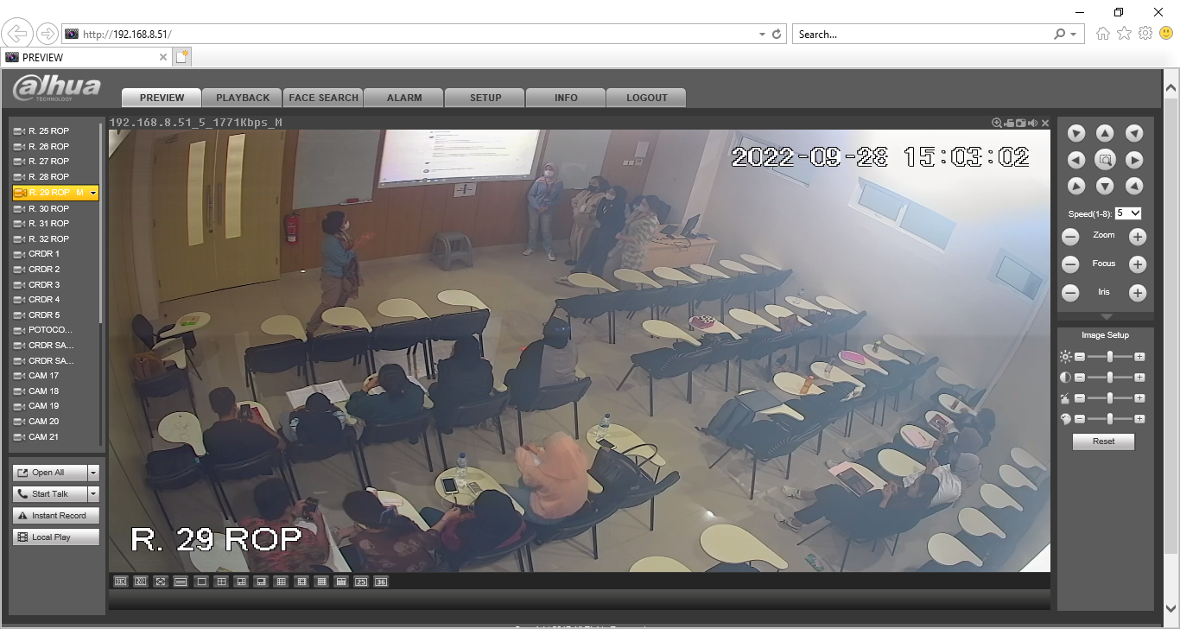This screenshot has width=1180, height=629.
Task: Click the digital zoom magnifier above video
Action: 997,123
